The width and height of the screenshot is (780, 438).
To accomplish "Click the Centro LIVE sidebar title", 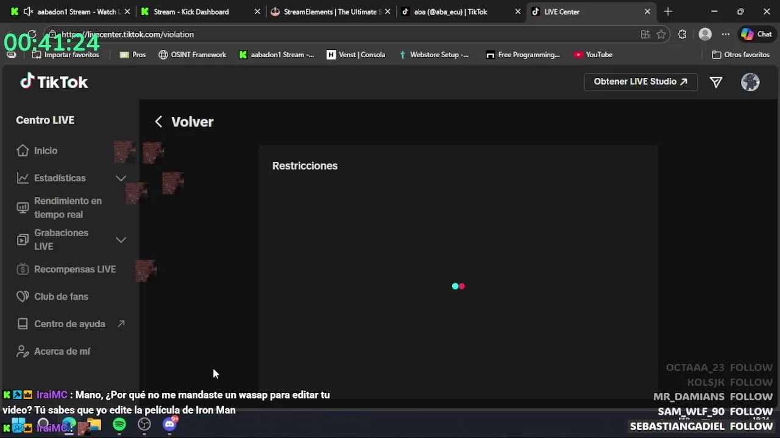I will (x=45, y=120).
